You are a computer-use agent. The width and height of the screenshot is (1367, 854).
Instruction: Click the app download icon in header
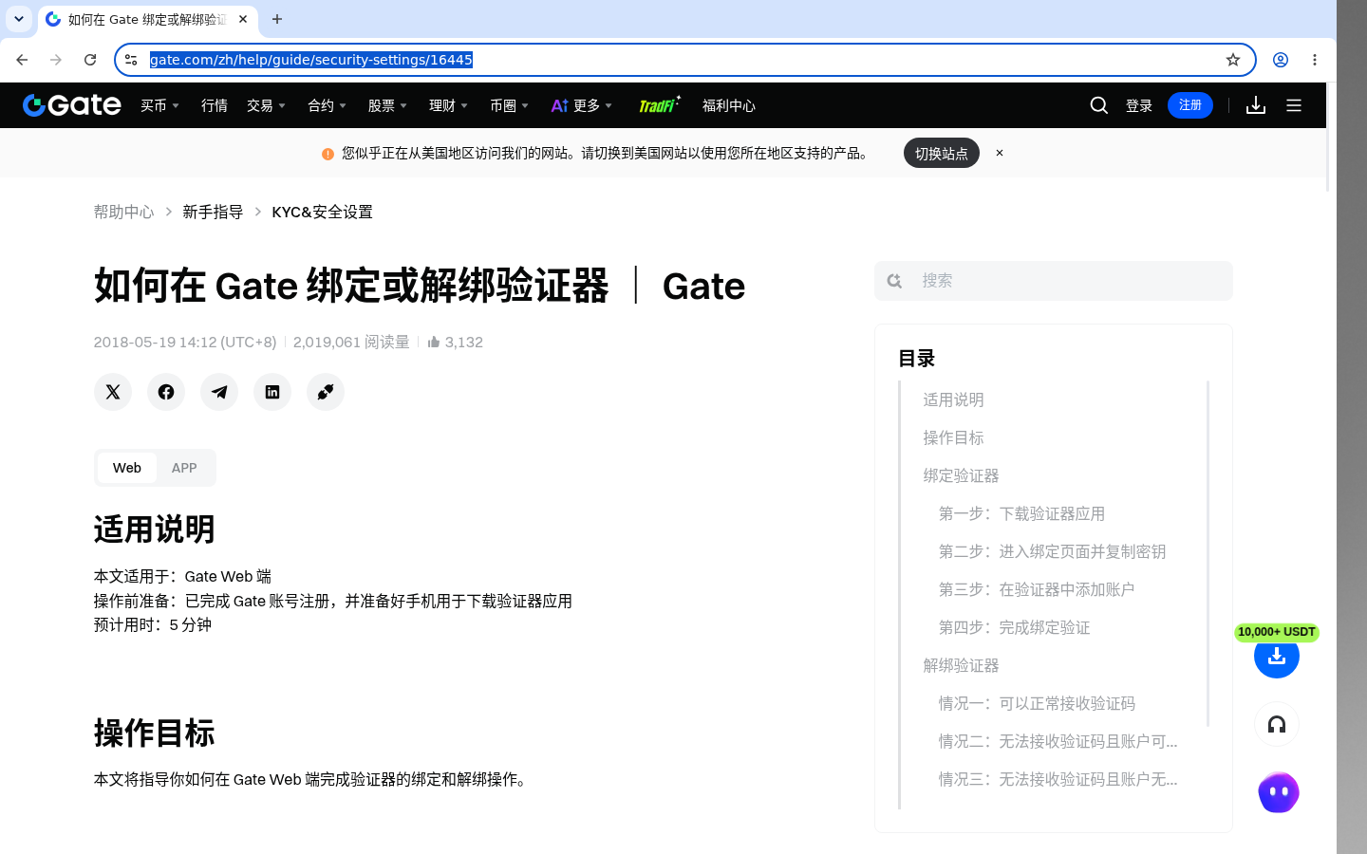coord(1256,105)
